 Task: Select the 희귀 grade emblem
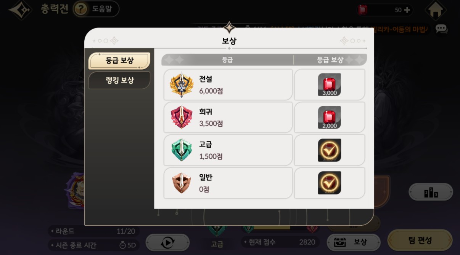click(181, 117)
